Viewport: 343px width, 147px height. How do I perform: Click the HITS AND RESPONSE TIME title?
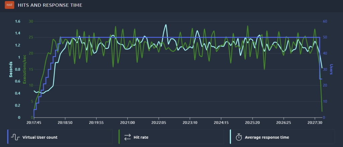pyautogui.click(x=50, y=5)
